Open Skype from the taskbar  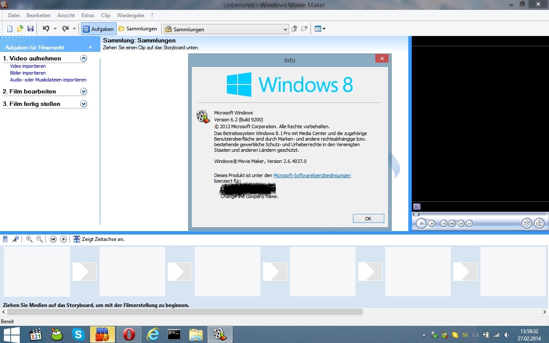pyautogui.click(x=78, y=334)
